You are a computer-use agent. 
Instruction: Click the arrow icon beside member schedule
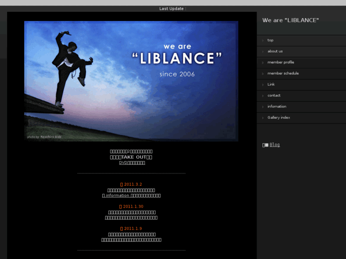(263, 74)
